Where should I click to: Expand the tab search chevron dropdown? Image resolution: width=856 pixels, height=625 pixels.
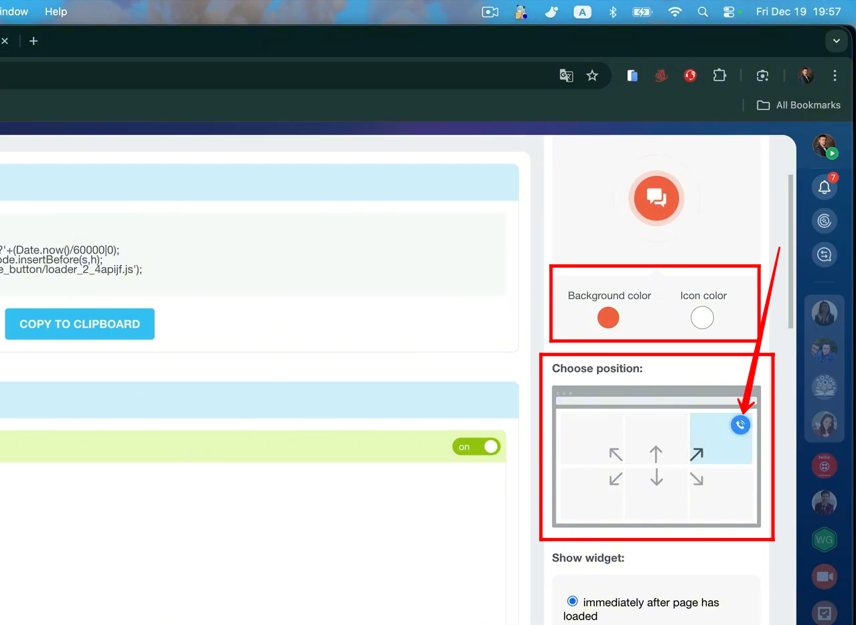836,41
